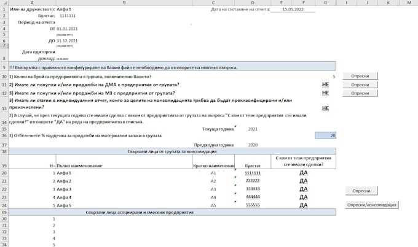The width and height of the screenshot is (418, 247).
Task: Click Булстат 444444 cell
Action: point(253,197)
